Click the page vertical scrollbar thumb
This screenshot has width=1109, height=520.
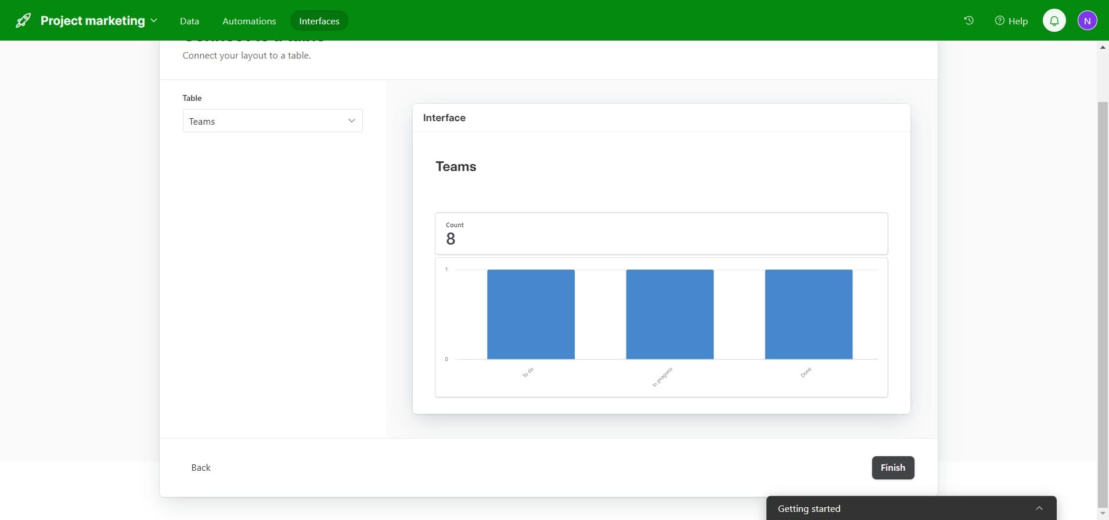(x=1103, y=301)
